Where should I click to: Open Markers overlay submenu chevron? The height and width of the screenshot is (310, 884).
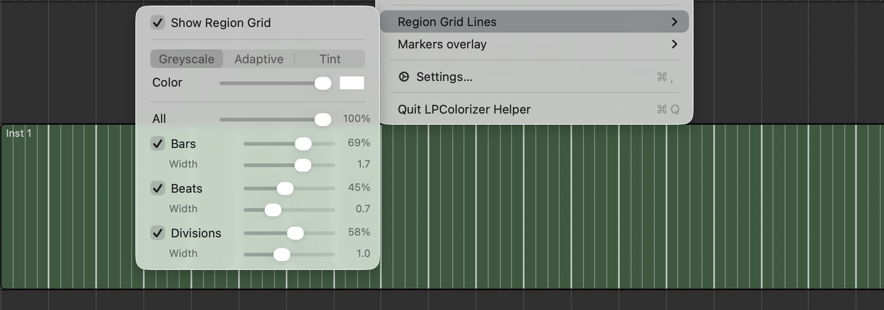tap(674, 44)
